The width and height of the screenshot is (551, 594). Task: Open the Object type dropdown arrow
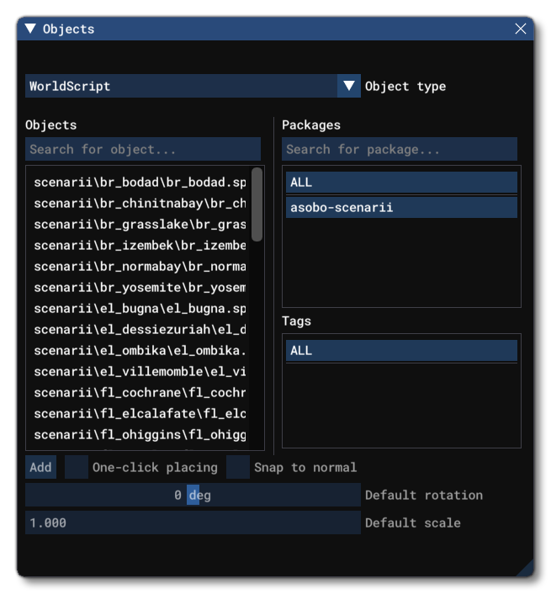tap(348, 86)
